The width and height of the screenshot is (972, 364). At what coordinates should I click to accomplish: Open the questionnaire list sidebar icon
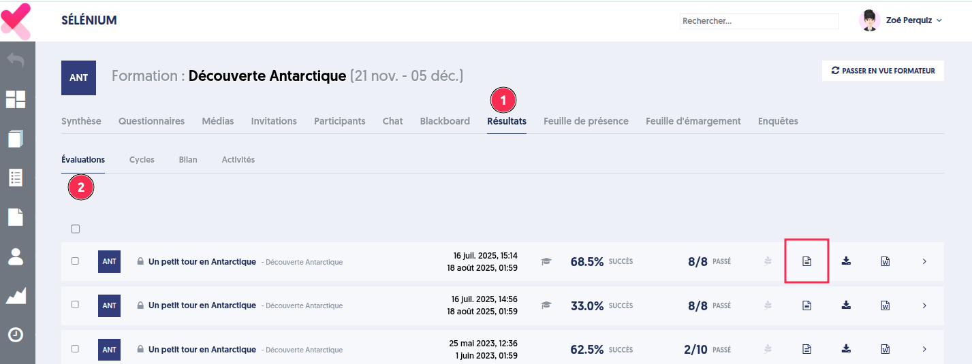tap(16, 178)
